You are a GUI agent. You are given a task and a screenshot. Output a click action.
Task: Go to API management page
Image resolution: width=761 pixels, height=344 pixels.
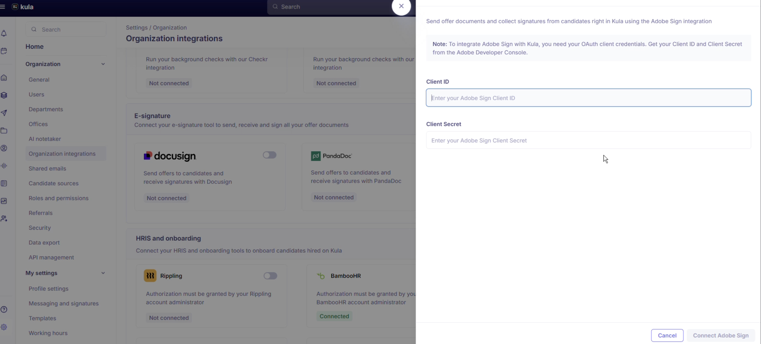point(51,257)
